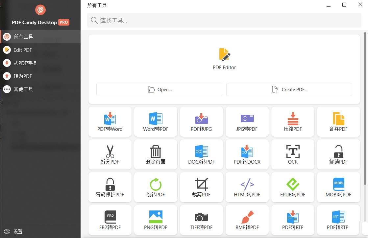Open the PDF转Word tool
The width and height of the screenshot is (368, 238).
click(110, 121)
